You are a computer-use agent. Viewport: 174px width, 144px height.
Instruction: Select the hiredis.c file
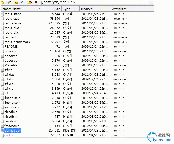tap(11, 121)
